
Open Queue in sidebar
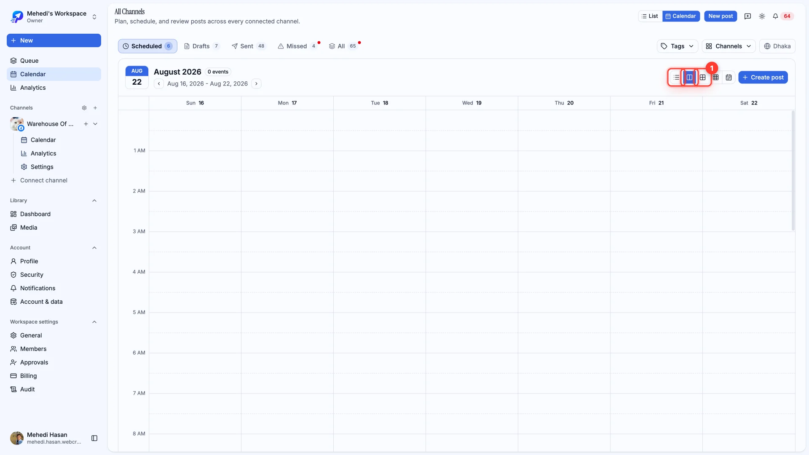[x=54, y=61]
